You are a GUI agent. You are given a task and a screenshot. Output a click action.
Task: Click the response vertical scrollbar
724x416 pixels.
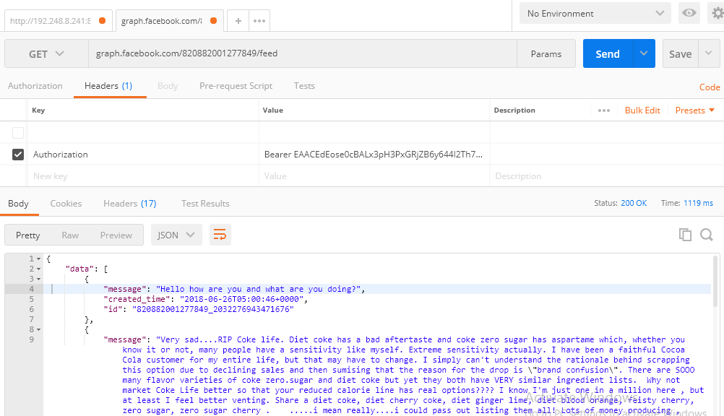(716, 282)
